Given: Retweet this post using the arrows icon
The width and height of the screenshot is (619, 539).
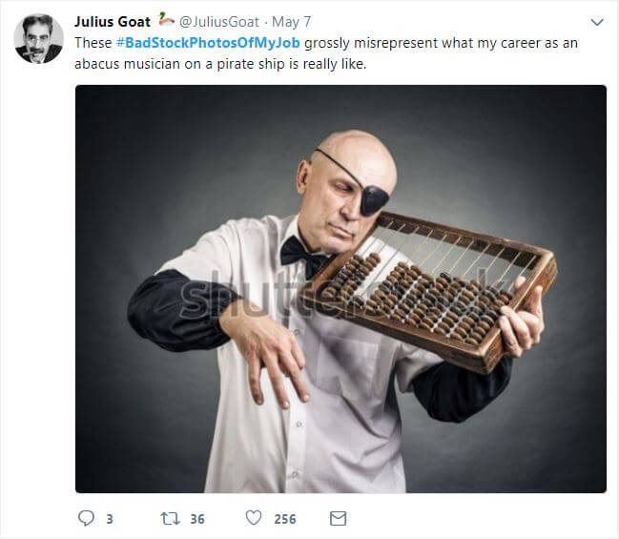Looking at the screenshot, I should [170, 518].
